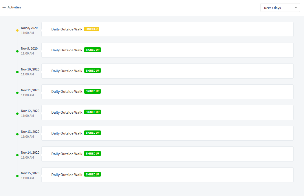Select the Nov 12, 2020 date label

coord(30,111)
